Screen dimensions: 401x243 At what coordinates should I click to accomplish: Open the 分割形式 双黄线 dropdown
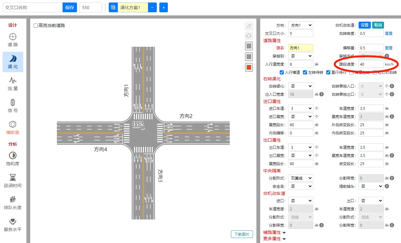click(x=300, y=178)
